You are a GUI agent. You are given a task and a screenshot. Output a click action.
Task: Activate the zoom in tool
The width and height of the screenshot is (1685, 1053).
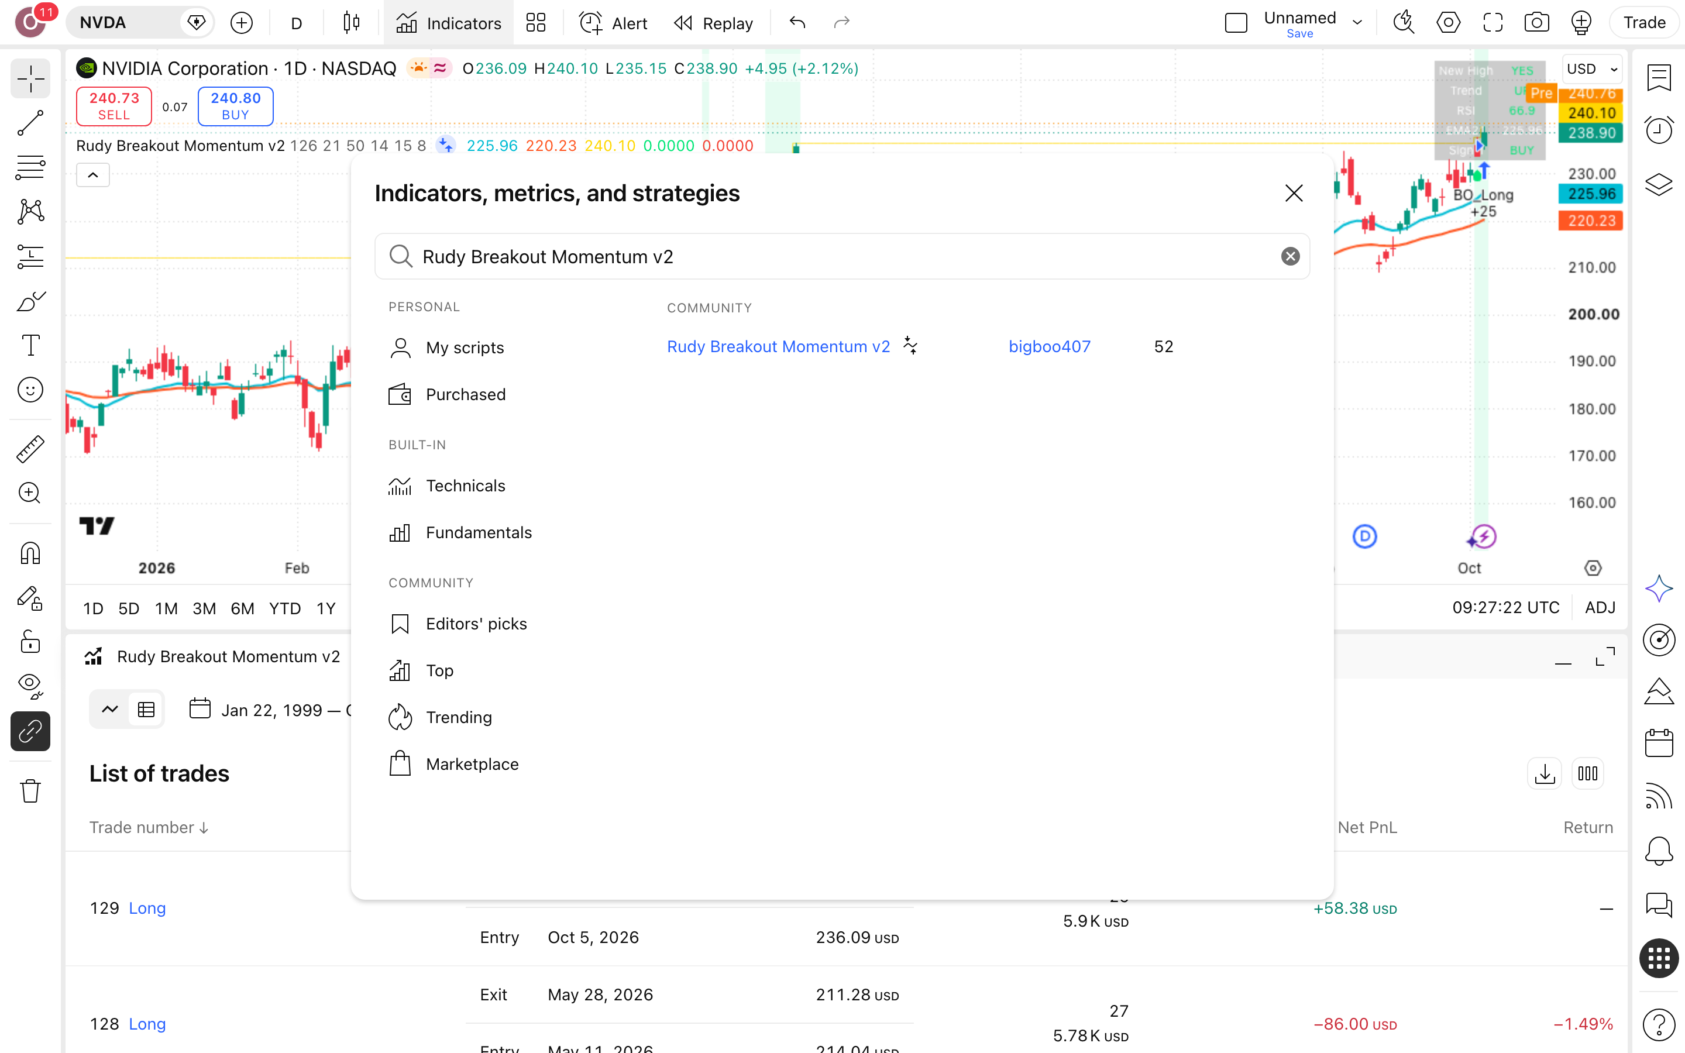(30, 493)
